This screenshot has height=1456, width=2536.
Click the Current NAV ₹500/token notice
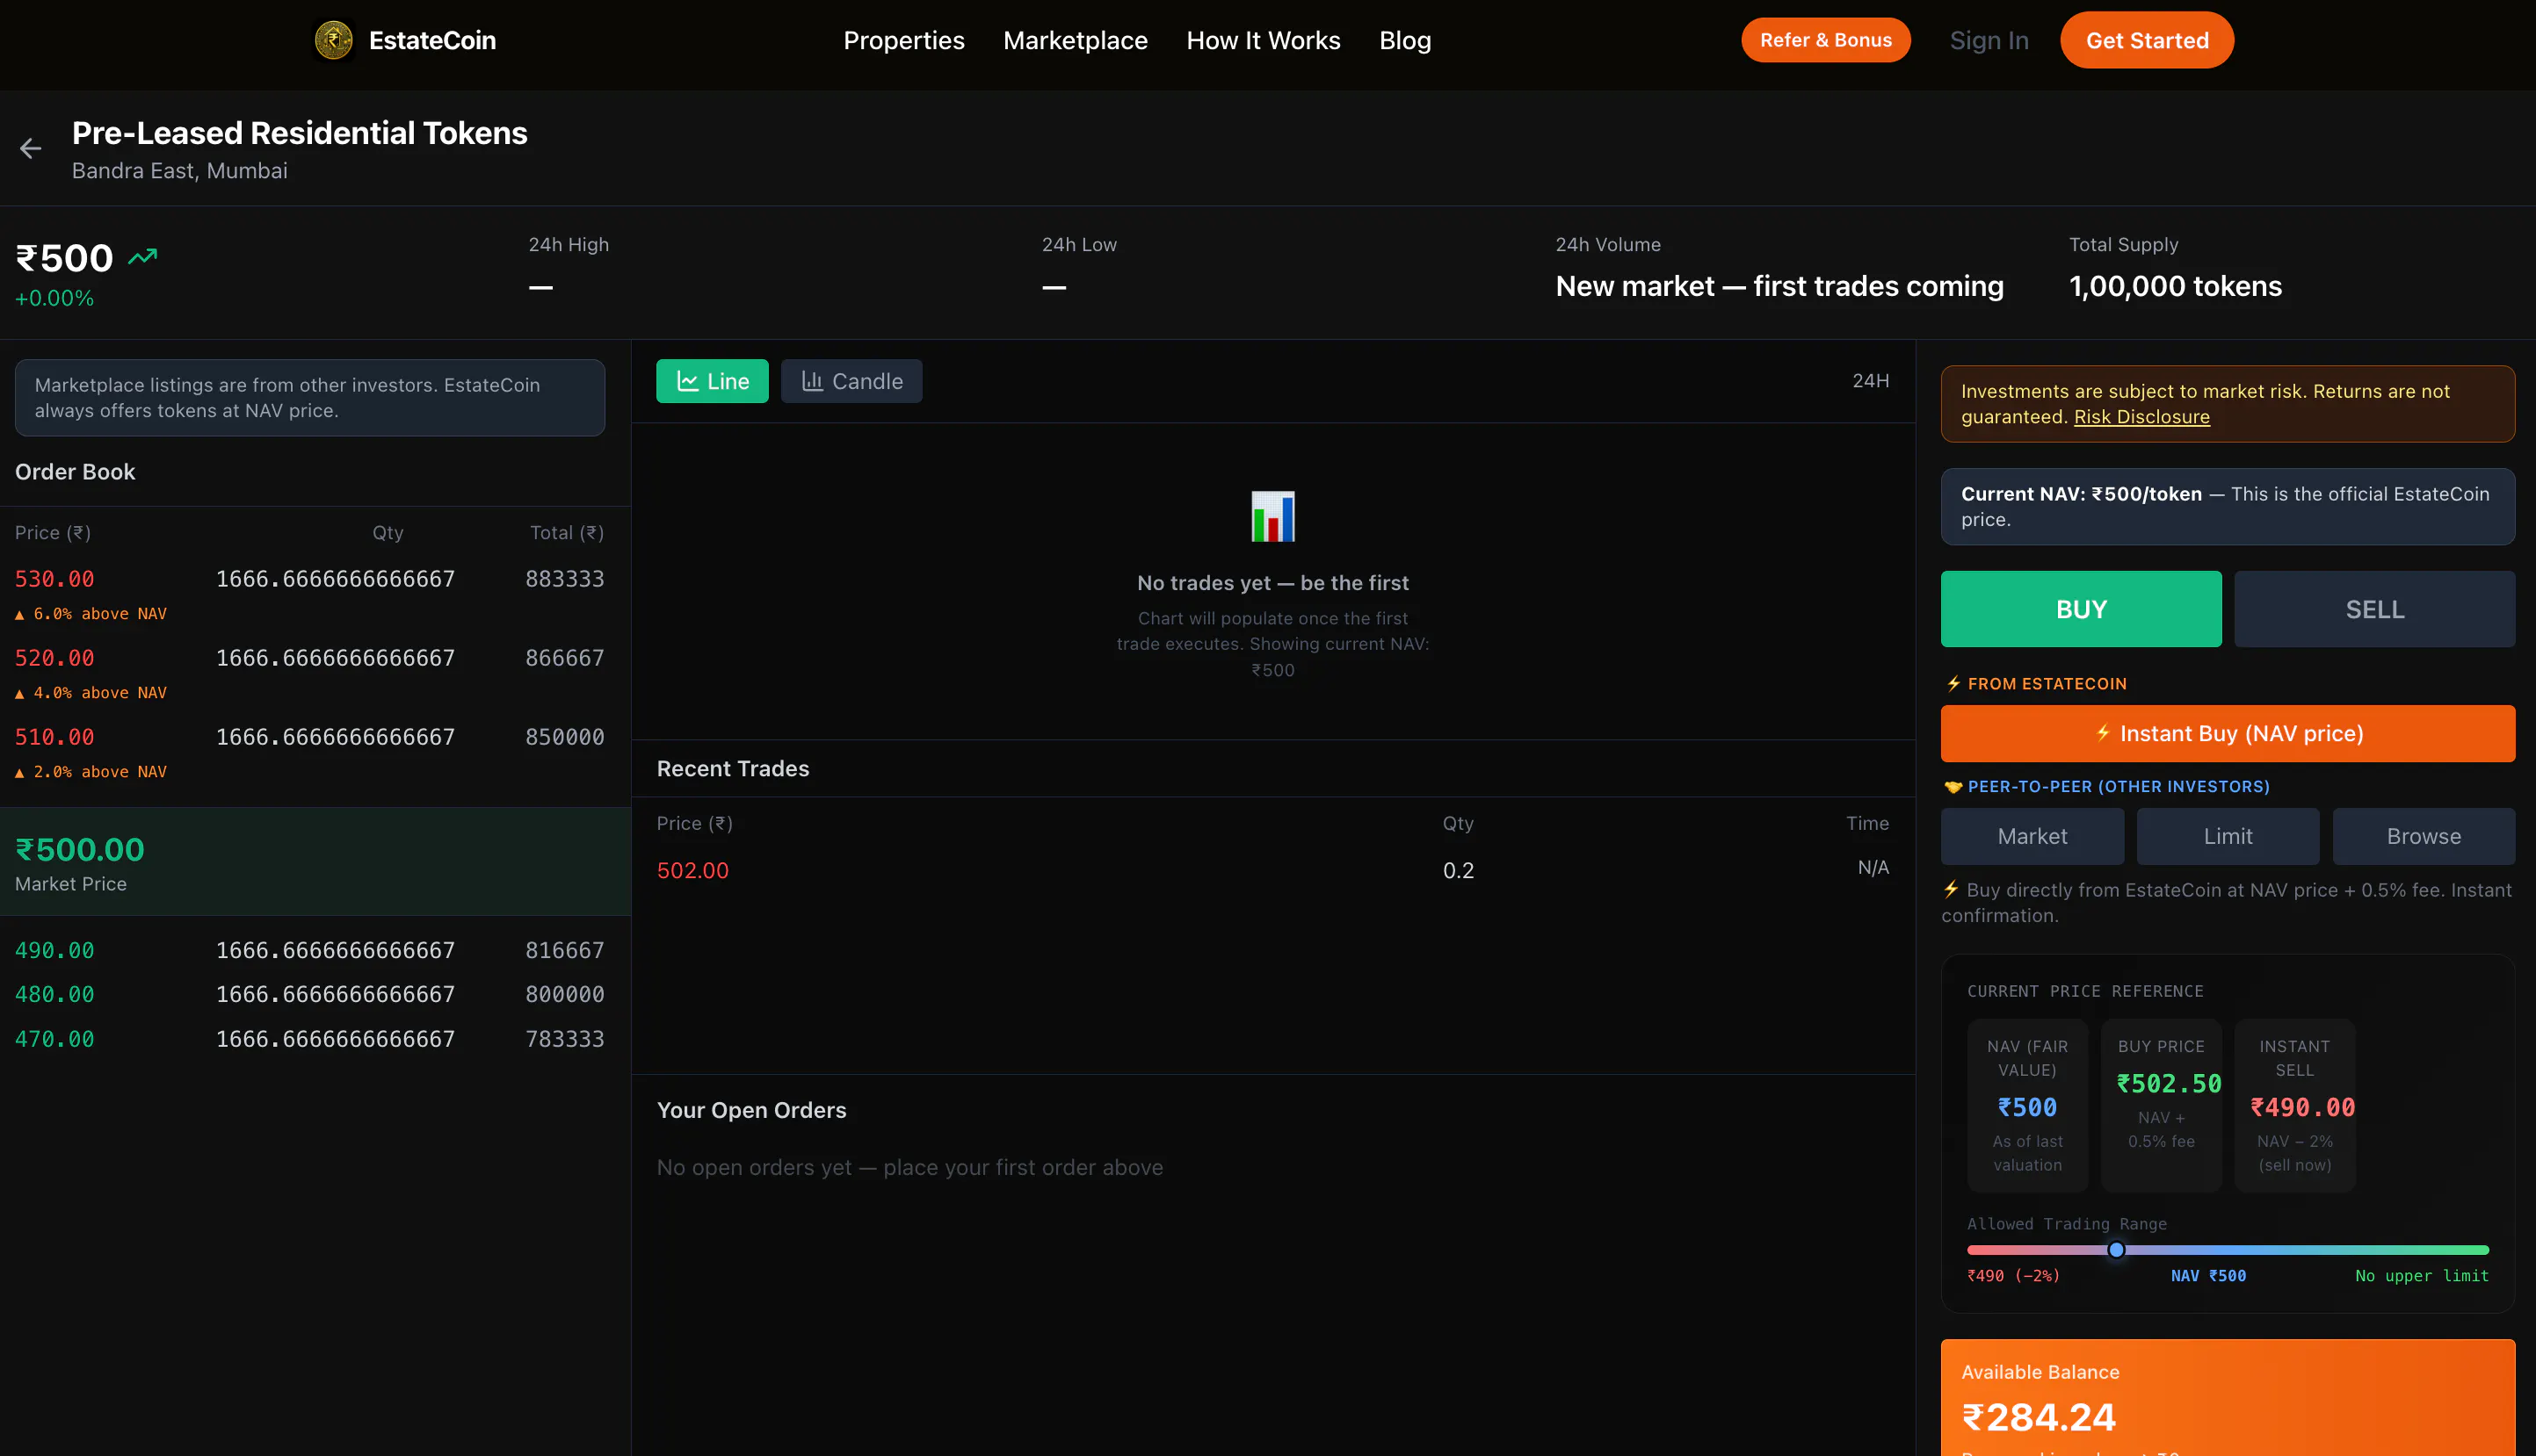point(2228,506)
